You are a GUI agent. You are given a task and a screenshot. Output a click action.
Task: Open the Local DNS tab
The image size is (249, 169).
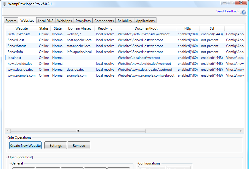46,21
